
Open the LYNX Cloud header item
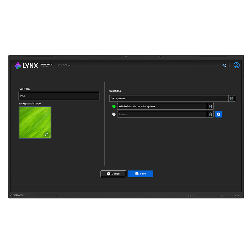tap(65, 66)
